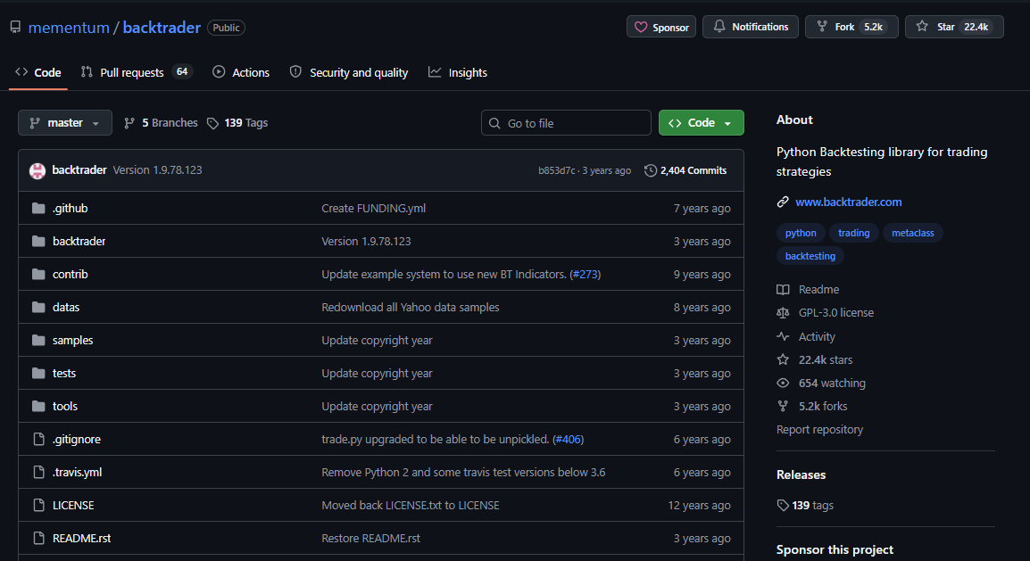Screen dimensions: 1030x561
Task: Open the Releases heading link
Action: [x=801, y=474]
